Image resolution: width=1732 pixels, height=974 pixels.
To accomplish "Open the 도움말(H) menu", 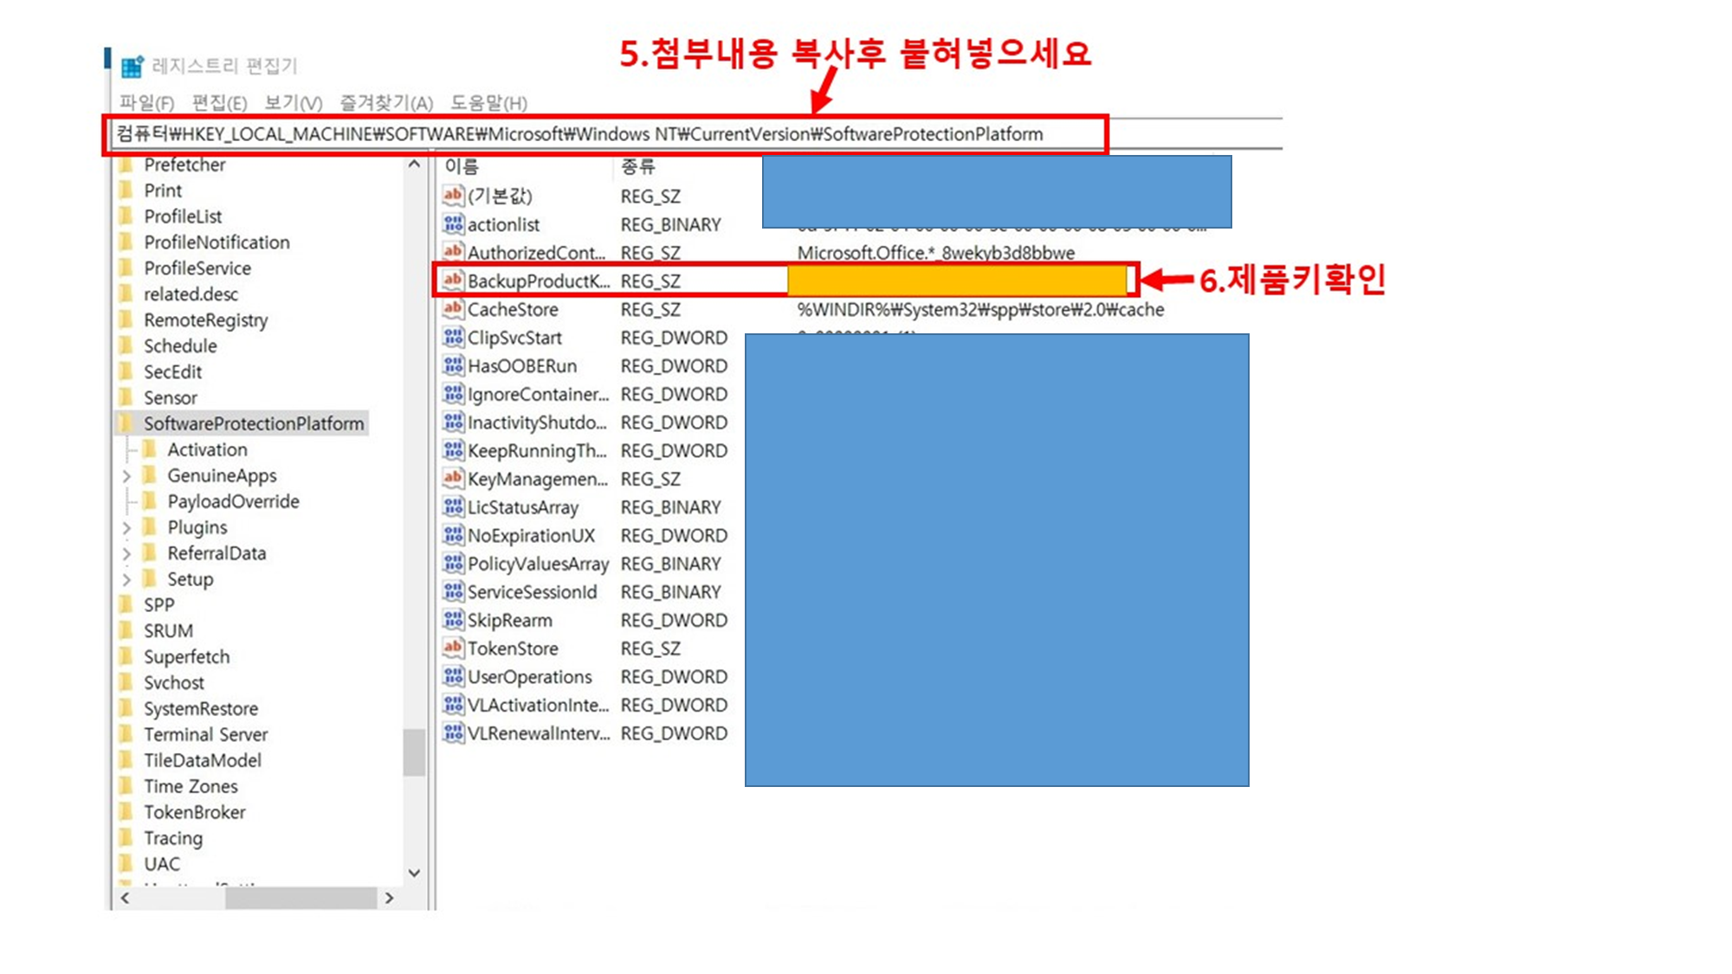I will 488,103.
